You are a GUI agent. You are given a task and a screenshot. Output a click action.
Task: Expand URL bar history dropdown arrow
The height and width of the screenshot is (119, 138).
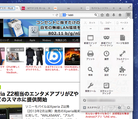coord(53,15)
